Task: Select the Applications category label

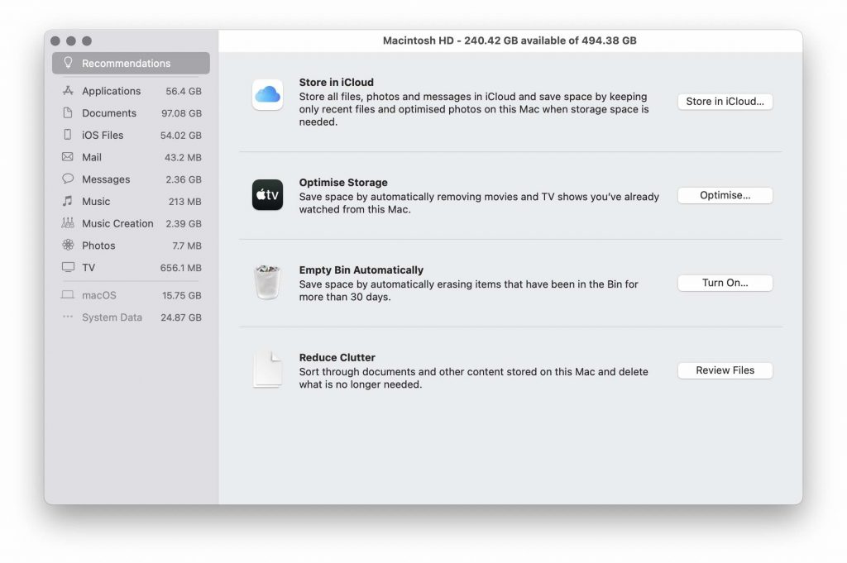Action: pos(112,91)
